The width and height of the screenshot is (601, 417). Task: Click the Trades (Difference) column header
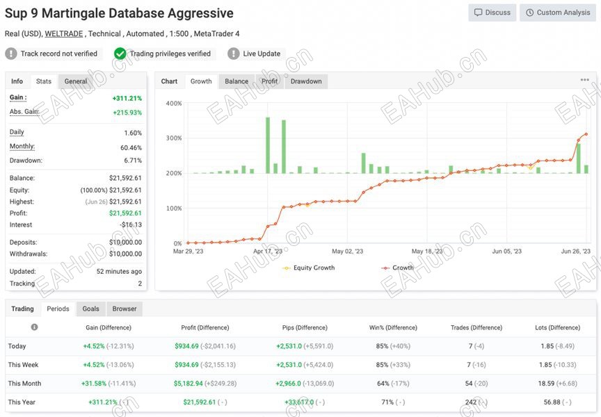(x=476, y=328)
